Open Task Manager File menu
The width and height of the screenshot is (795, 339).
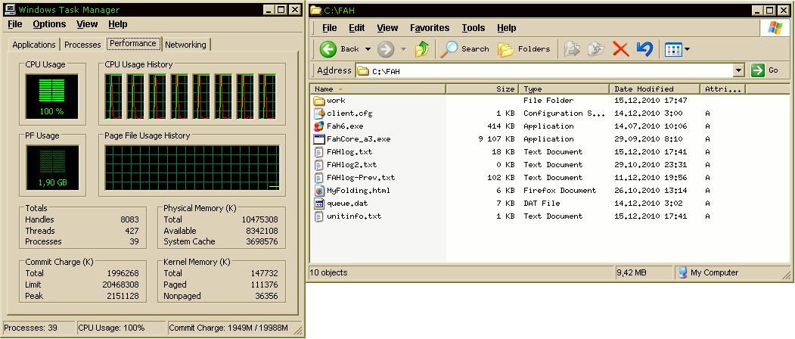(15, 24)
